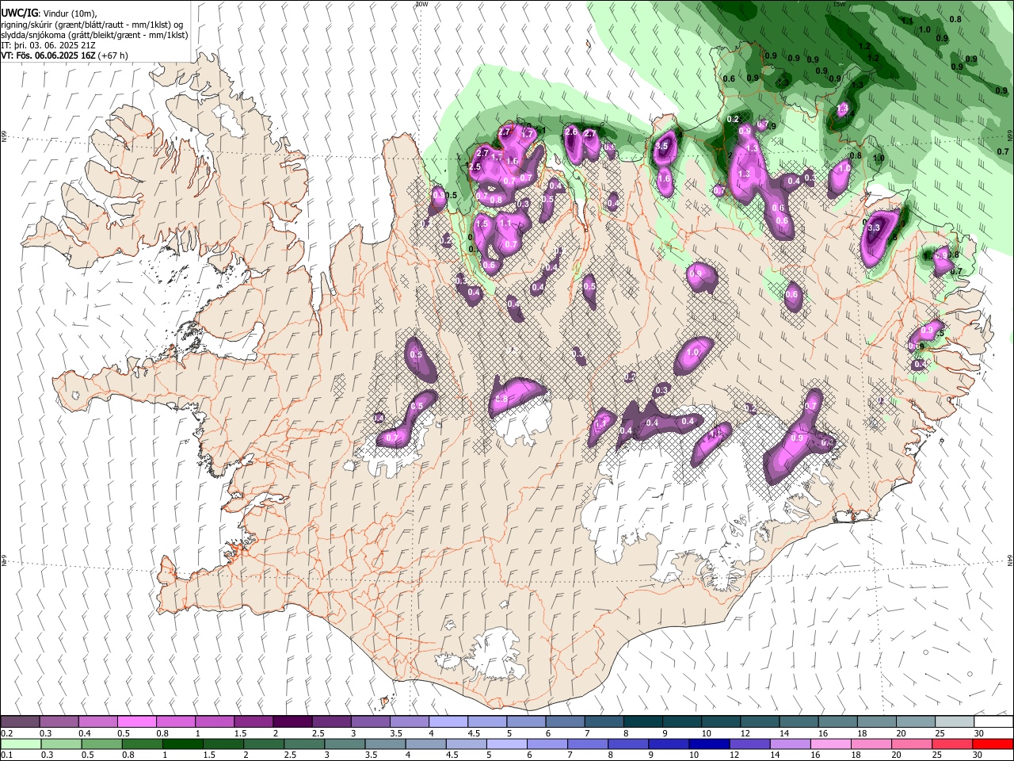Click the bright pink swatch between 0.5 and 0.8
This screenshot has height=761, width=1014.
click(136, 722)
